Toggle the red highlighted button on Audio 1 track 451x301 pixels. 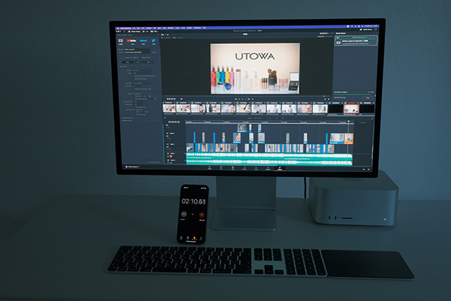tap(171, 156)
